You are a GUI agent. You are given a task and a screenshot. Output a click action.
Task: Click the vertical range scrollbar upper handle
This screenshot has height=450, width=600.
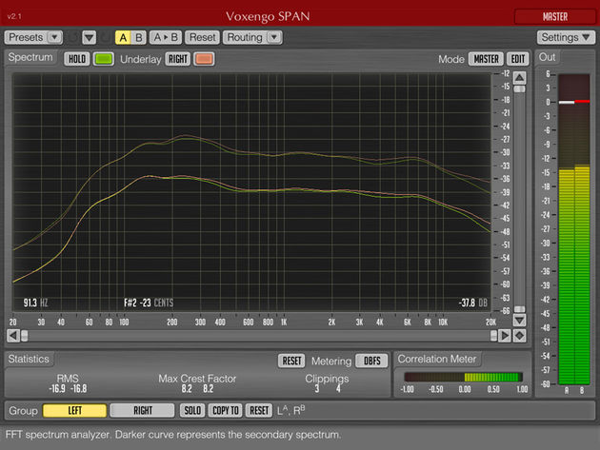519,89
